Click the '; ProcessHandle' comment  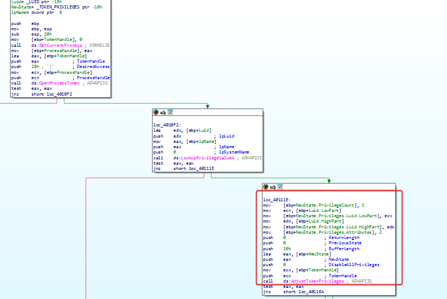point(91,78)
